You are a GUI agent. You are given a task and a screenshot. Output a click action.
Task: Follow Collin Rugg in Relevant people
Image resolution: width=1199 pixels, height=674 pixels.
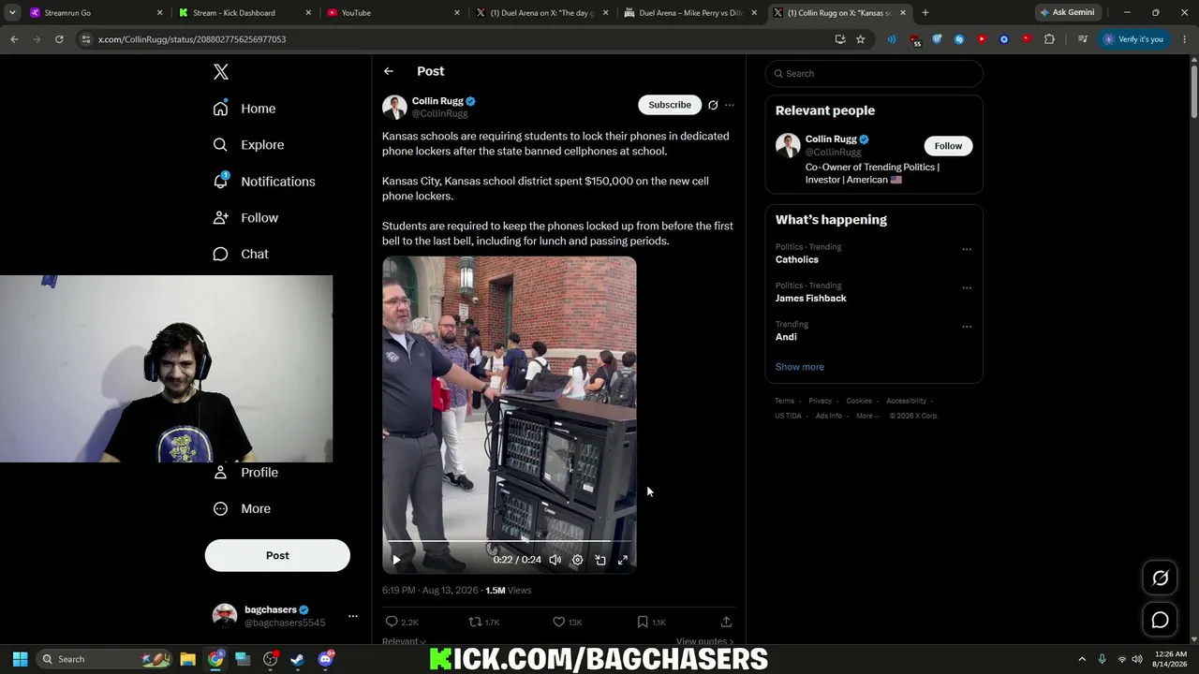948,146
